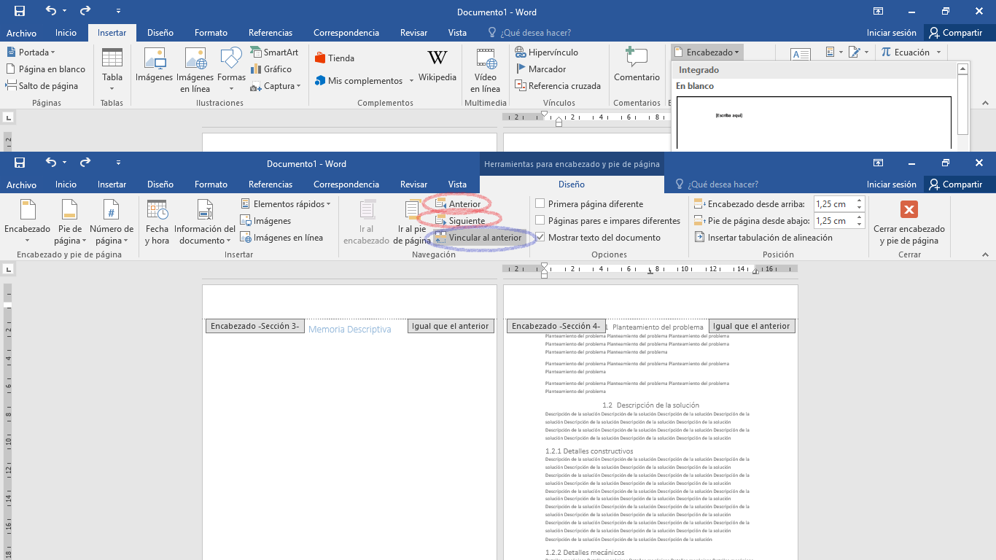Select the En blanco header thumbnail
The height and width of the screenshot is (560, 996).
[814, 123]
